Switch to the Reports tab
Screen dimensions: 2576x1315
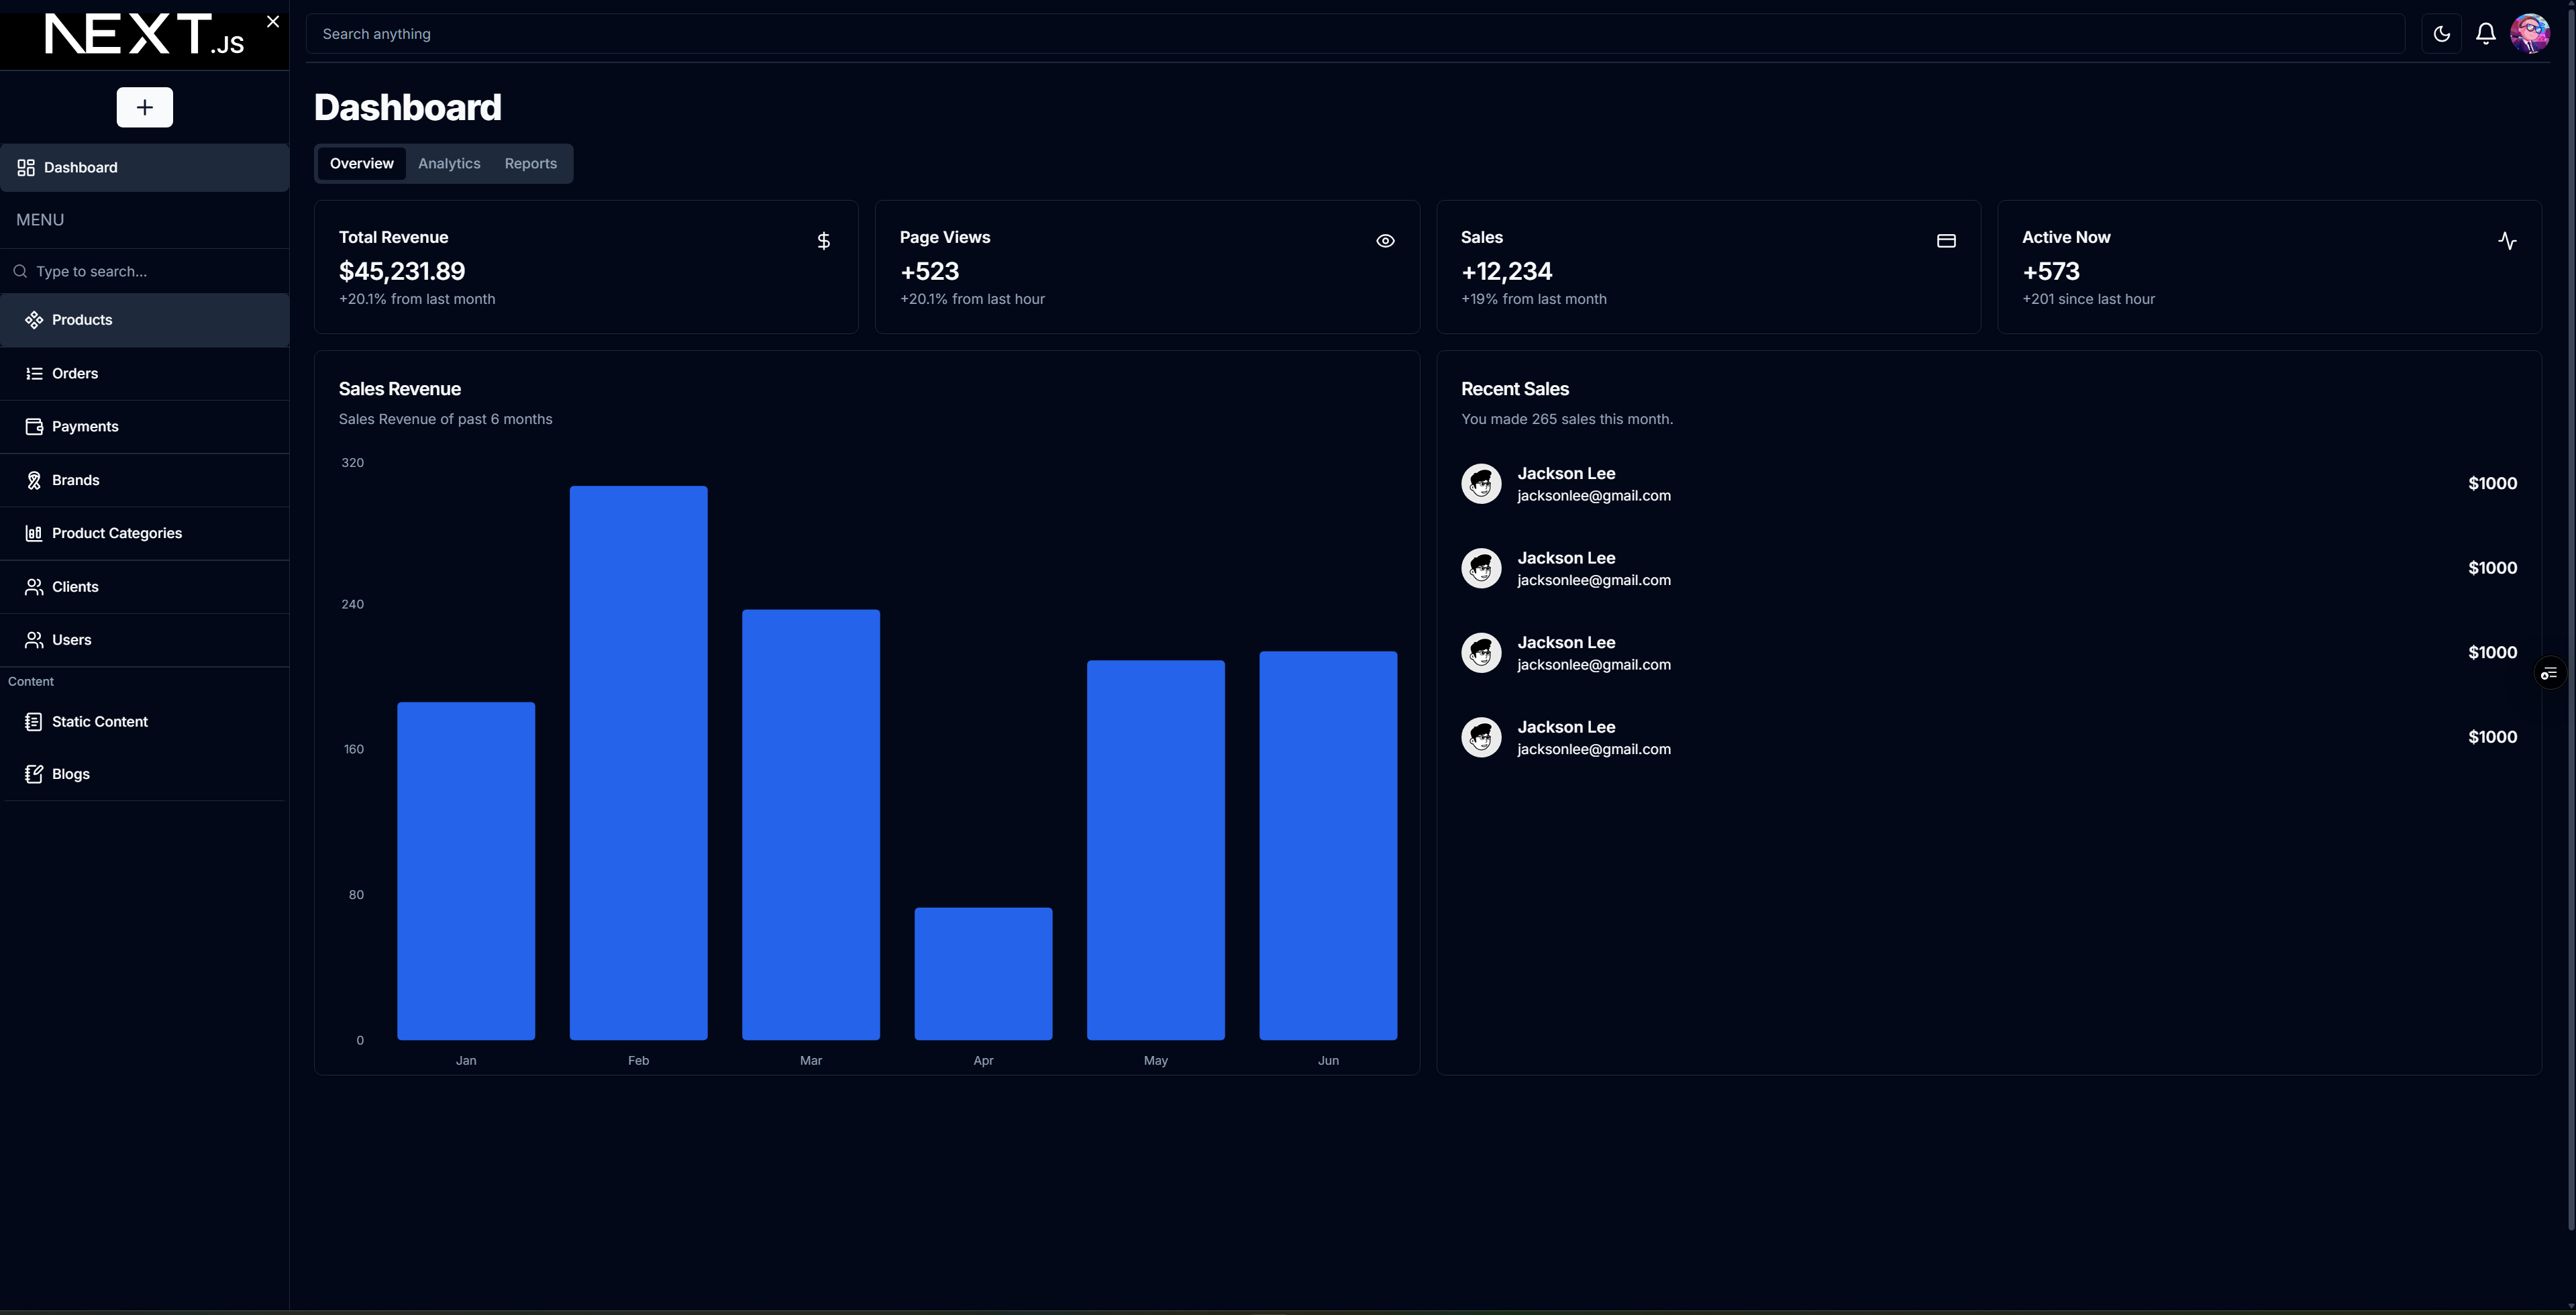pyautogui.click(x=530, y=163)
